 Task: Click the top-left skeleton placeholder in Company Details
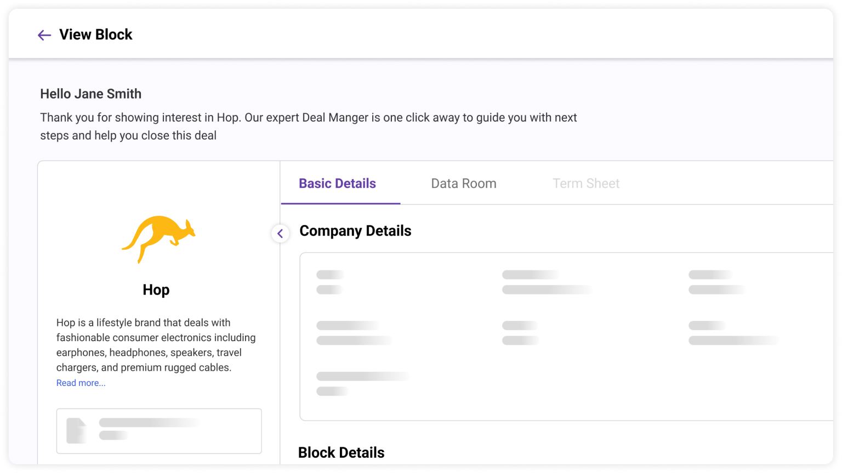[x=330, y=282]
